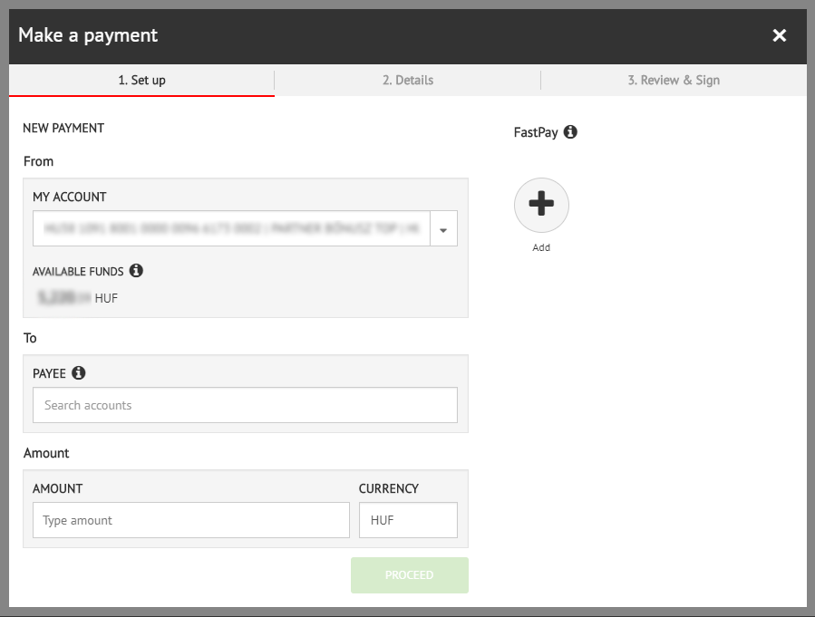Open the Payee info tooltip icon

click(79, 372)
